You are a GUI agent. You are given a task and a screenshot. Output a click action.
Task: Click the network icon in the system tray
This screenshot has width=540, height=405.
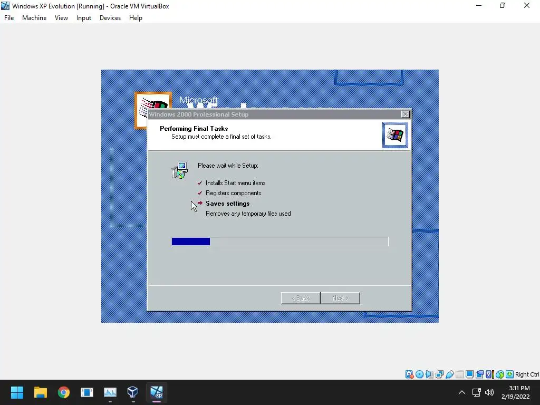476,392
